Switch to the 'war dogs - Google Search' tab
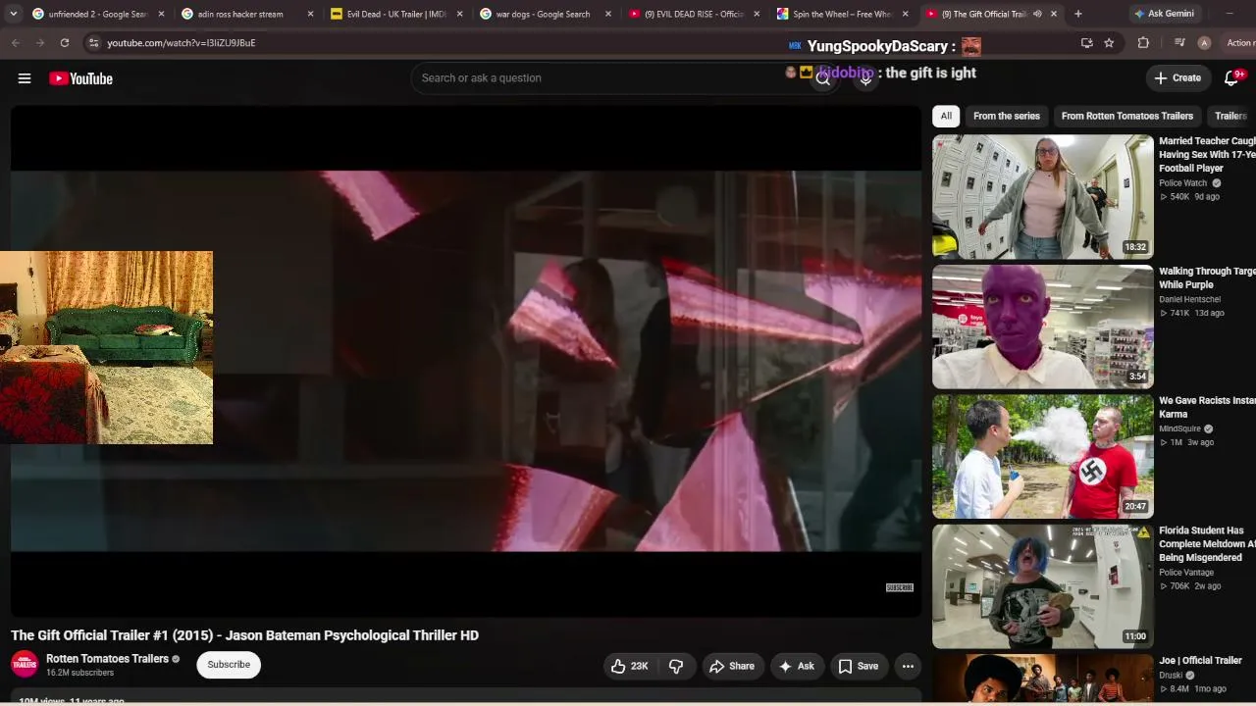The image size is (1256, 706). pyautogui.click(x=544, y=14)
